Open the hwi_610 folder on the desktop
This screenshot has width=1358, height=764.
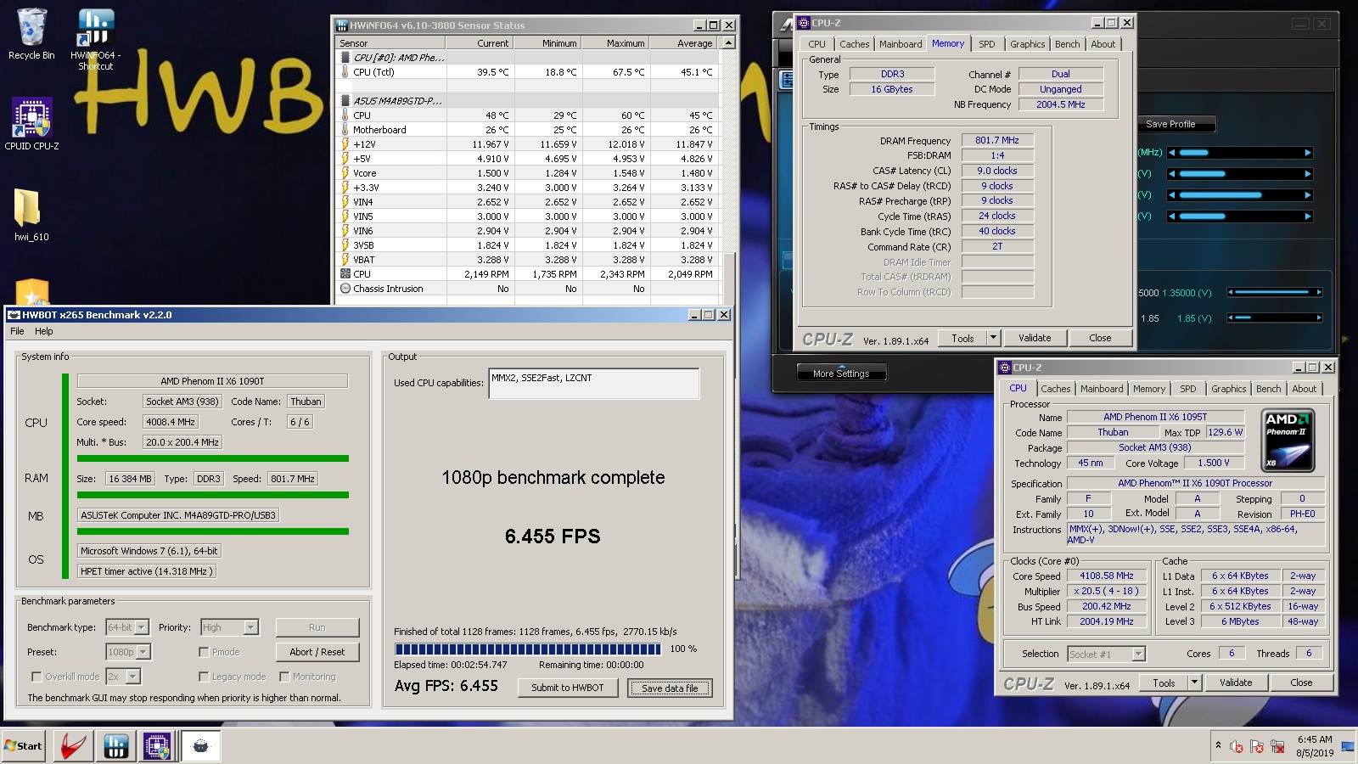[31, 214]
